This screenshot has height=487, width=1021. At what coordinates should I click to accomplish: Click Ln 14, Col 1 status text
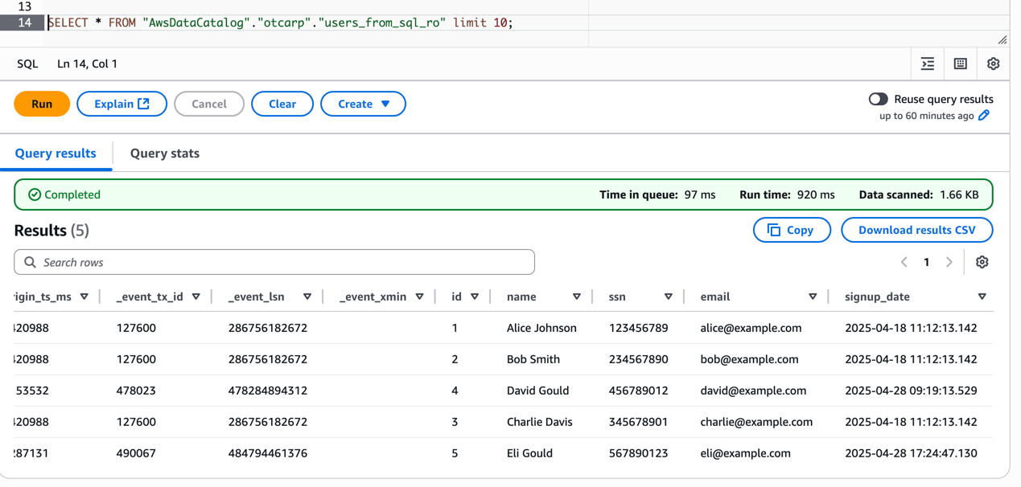tap(87, 63)
